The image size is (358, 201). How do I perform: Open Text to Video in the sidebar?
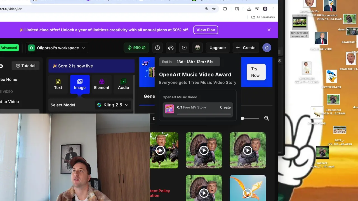10,102
